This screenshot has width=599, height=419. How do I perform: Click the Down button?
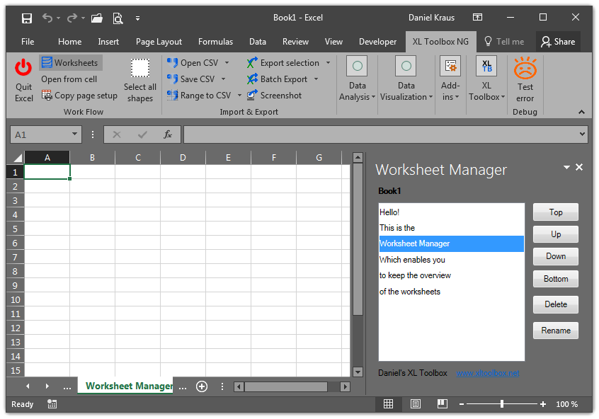(555, 256)
